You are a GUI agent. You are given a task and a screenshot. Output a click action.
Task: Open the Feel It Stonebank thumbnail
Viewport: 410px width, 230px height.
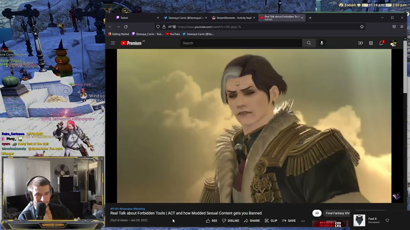click(x=359, y=220)
